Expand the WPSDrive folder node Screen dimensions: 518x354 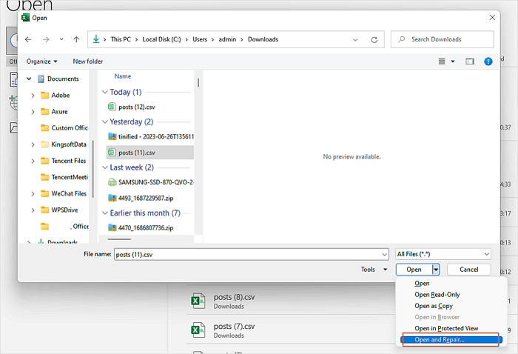click(33, 210)
